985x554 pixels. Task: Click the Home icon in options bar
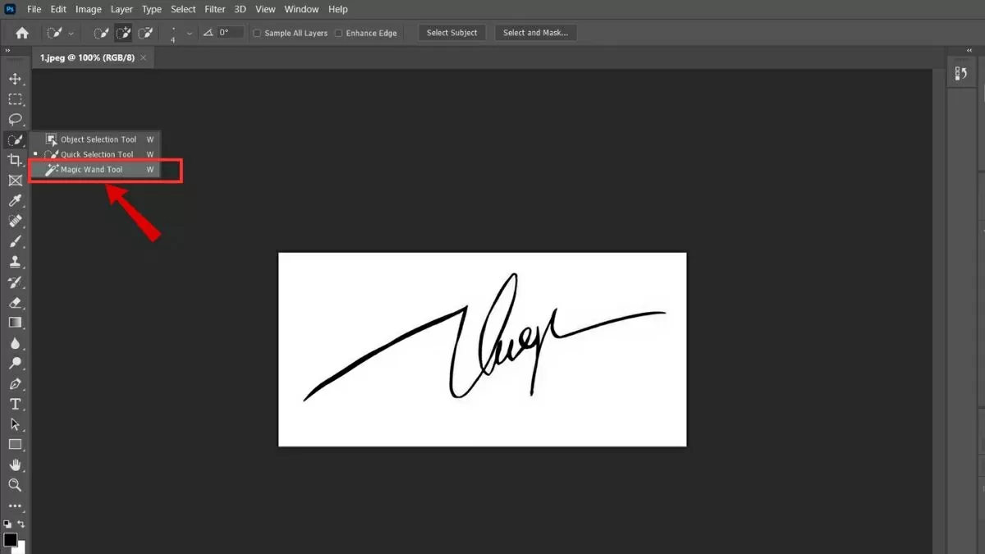coord(22,33)
